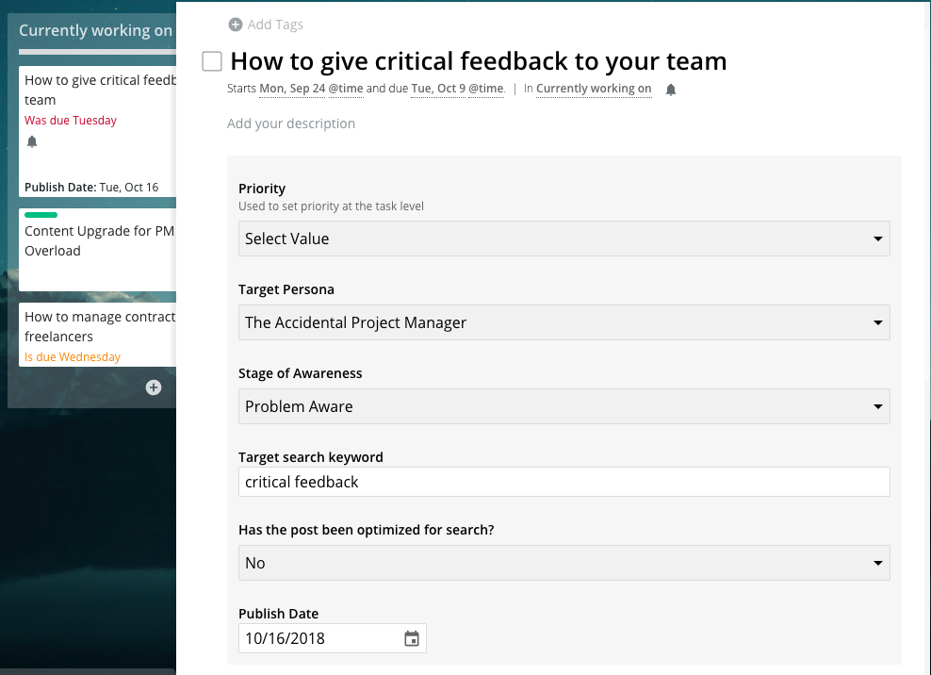This screenshot has height=675, width=931.
Task: Click the task title heading to edit
Action: coord(479,61)
